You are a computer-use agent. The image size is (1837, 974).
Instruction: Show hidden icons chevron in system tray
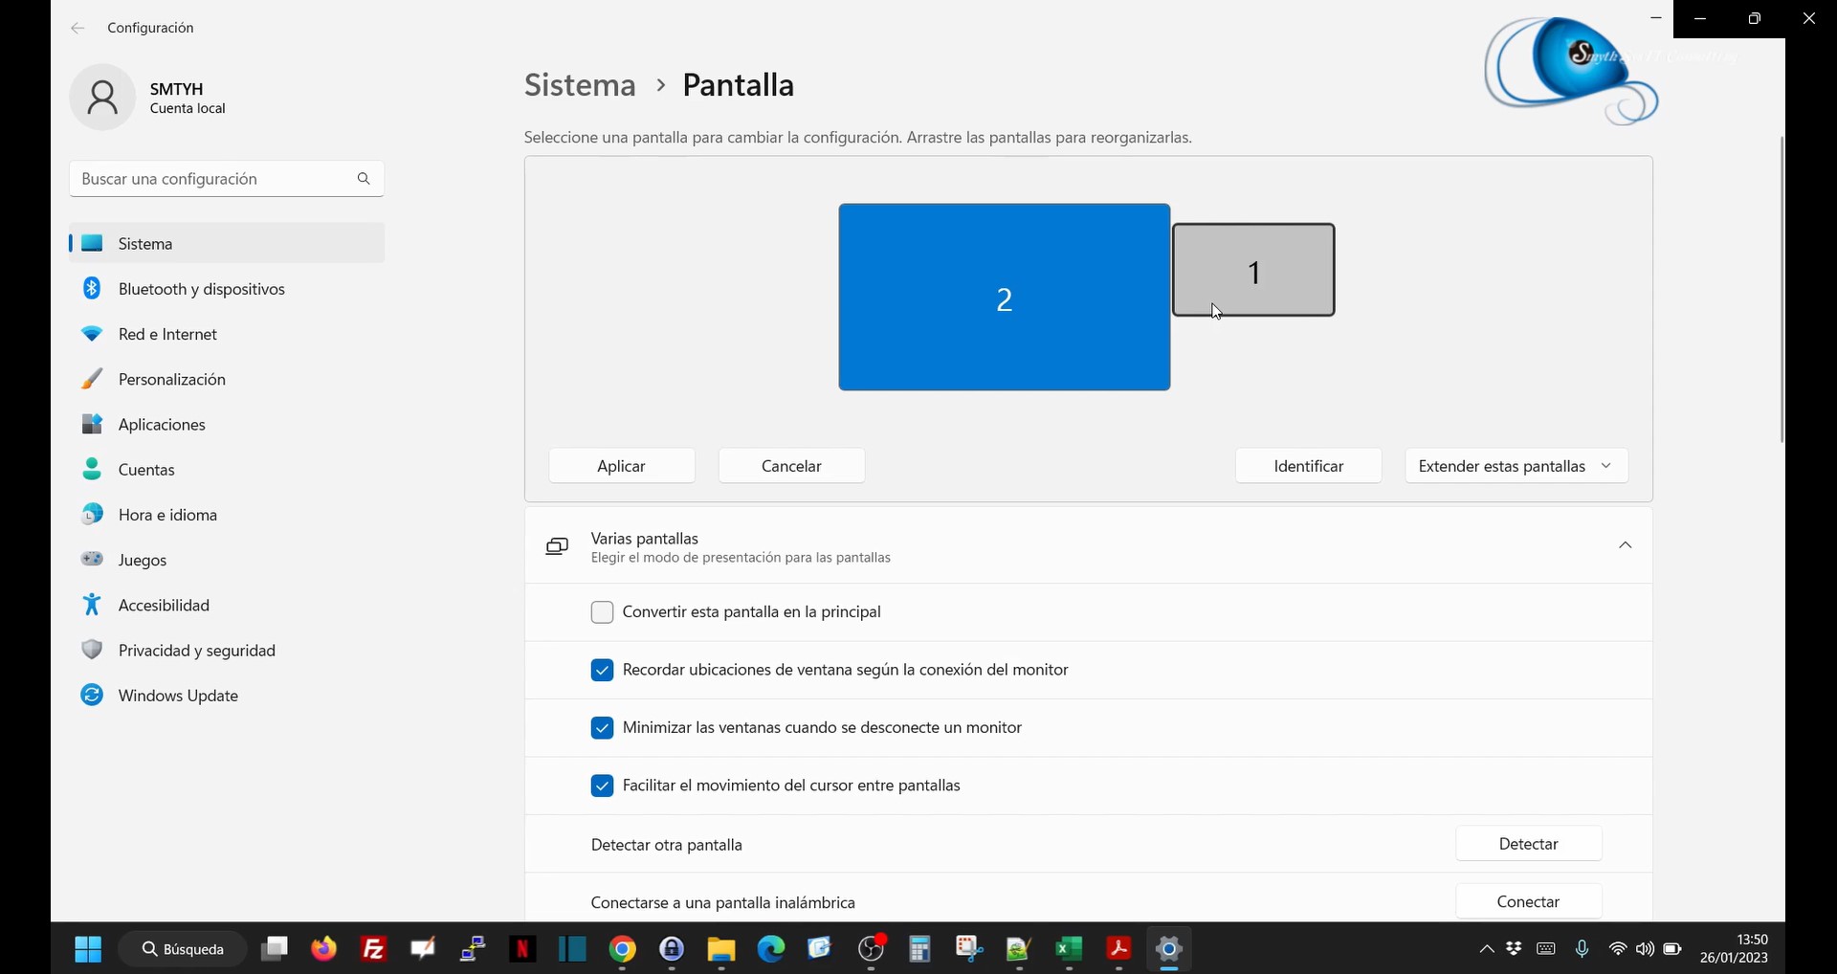click(1486, 949)
